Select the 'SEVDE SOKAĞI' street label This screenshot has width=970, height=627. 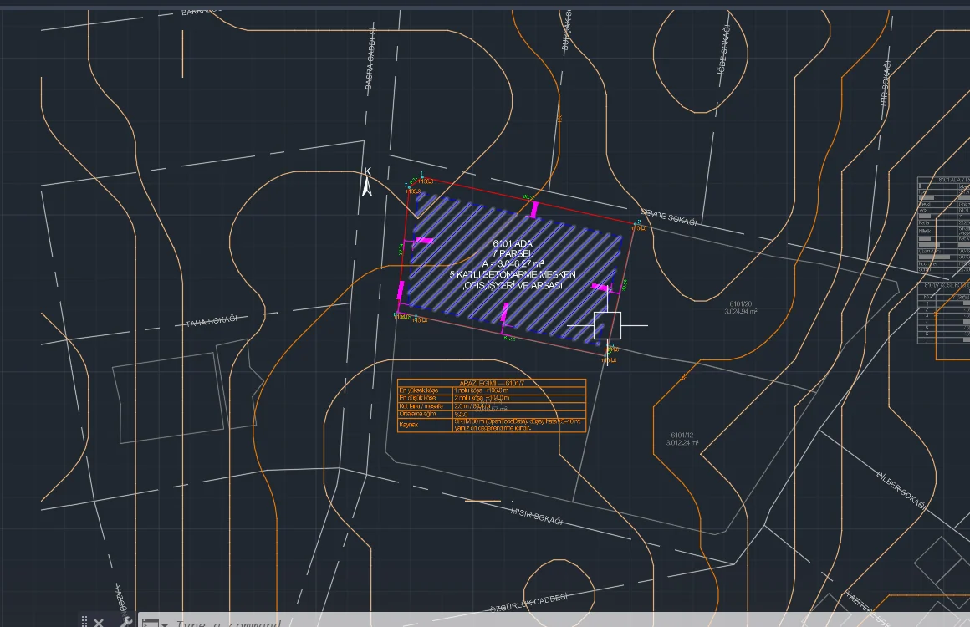pos(669,217)
